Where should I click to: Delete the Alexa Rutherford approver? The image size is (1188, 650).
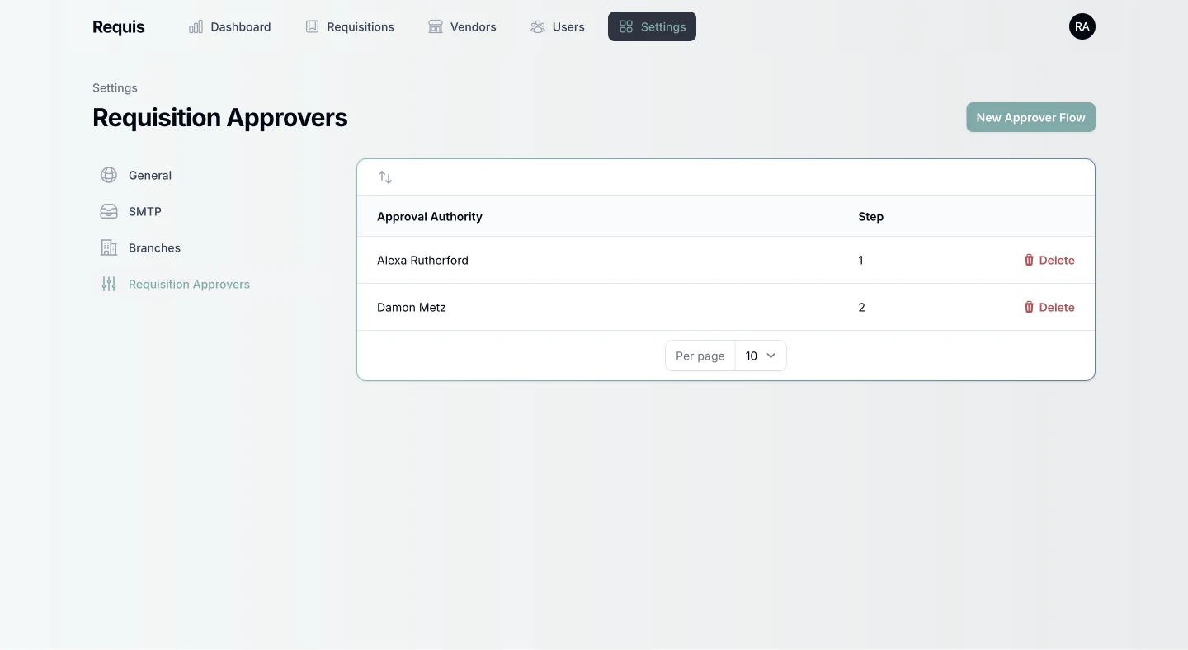pos(1049,260)
